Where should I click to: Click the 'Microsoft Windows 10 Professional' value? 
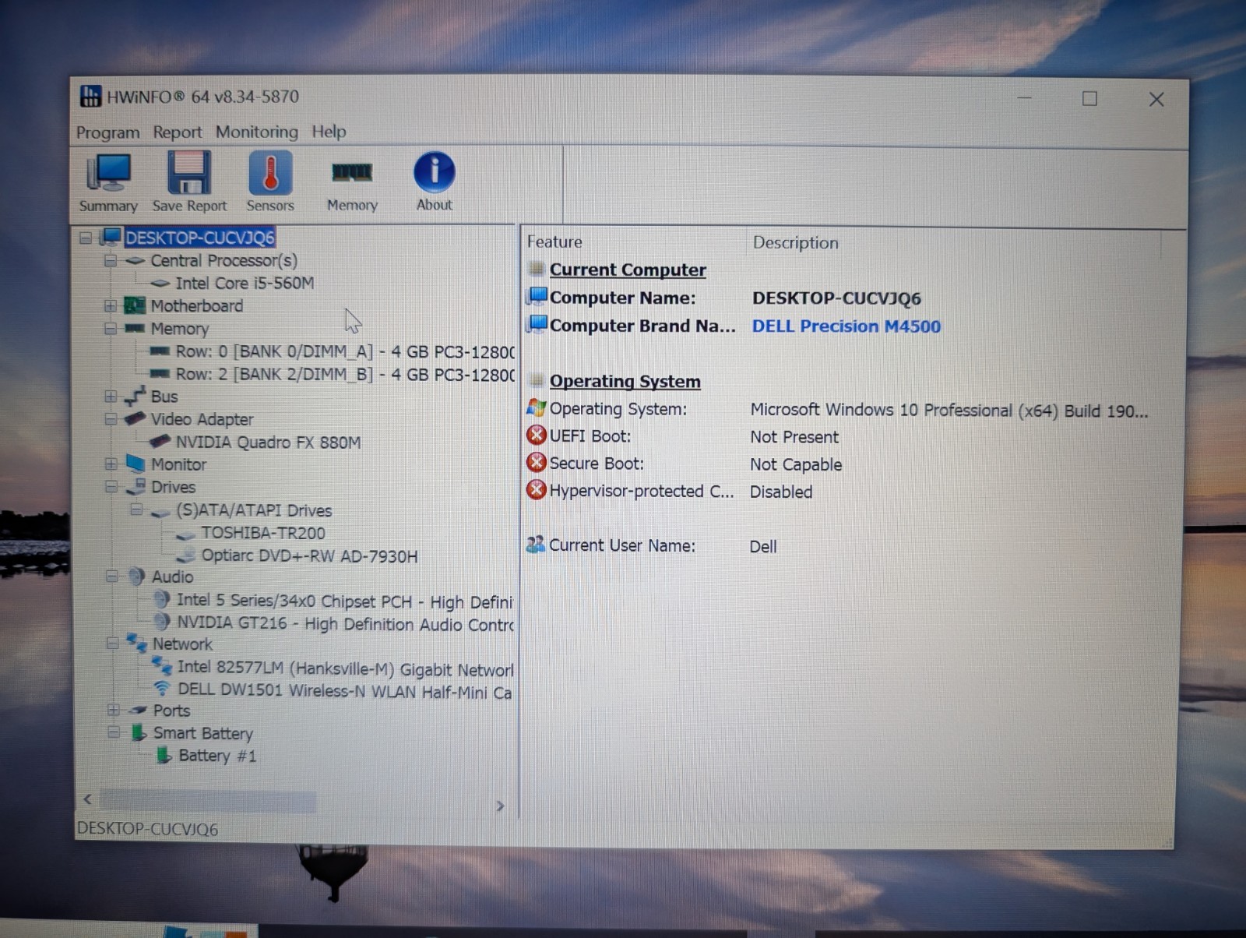[x=949, y=410]
